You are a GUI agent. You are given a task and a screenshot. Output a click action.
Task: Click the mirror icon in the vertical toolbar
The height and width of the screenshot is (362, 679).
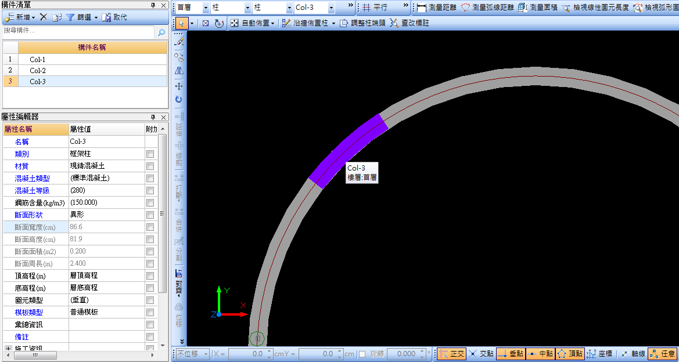coord(179,71)
